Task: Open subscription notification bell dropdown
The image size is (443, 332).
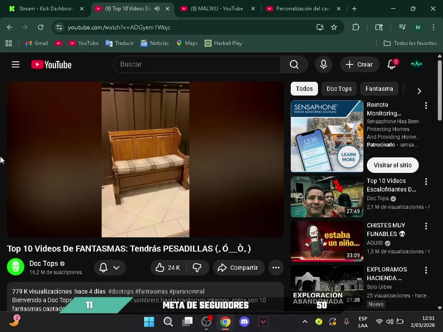Action: click(x=110, y=267)
